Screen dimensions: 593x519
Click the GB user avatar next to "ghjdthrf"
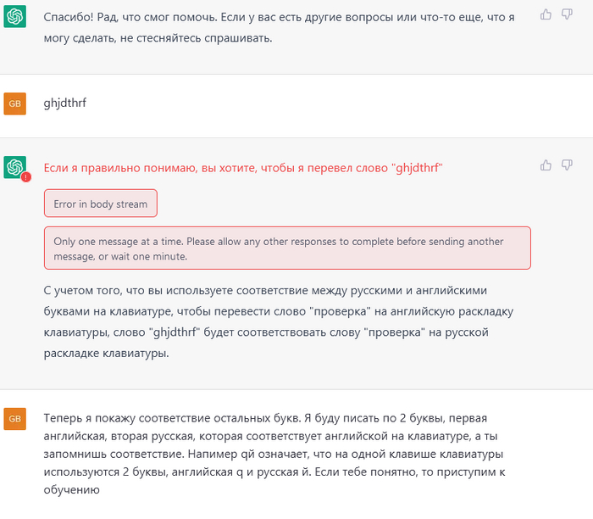click(x=14, y=103)
